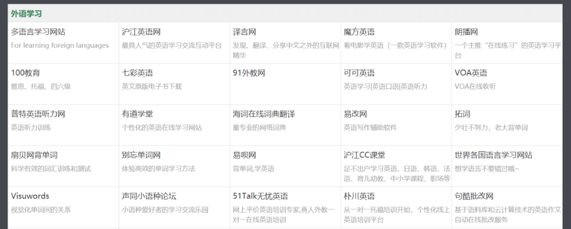Click the description 最具人气的英语学习交流互动平台
This screenshot has height=229, width=571.
pyautogui.click(x=172, y=45)
